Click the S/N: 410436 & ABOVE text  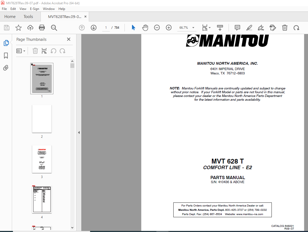(228, 182)
